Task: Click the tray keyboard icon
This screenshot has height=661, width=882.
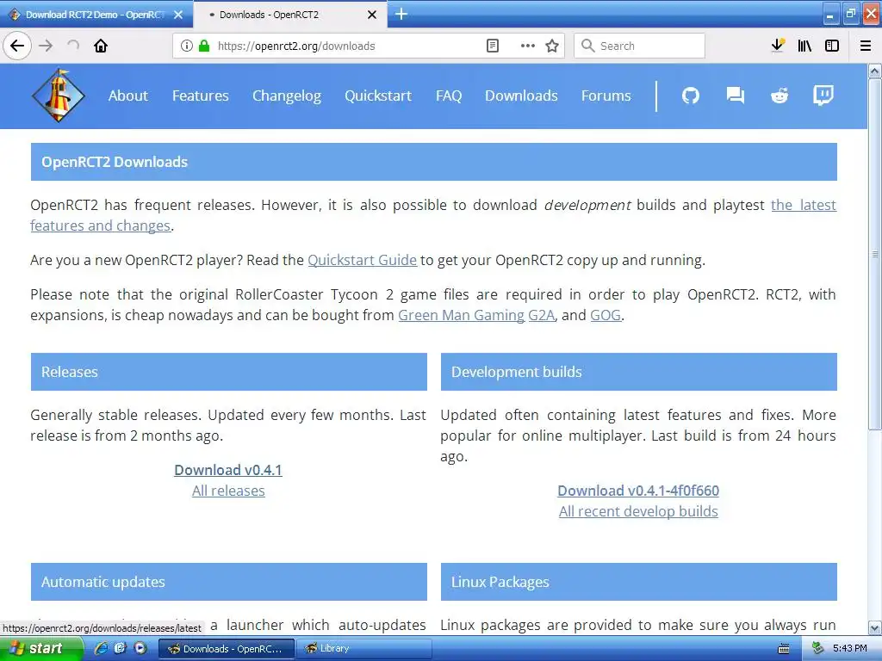Action: point(784,649)
